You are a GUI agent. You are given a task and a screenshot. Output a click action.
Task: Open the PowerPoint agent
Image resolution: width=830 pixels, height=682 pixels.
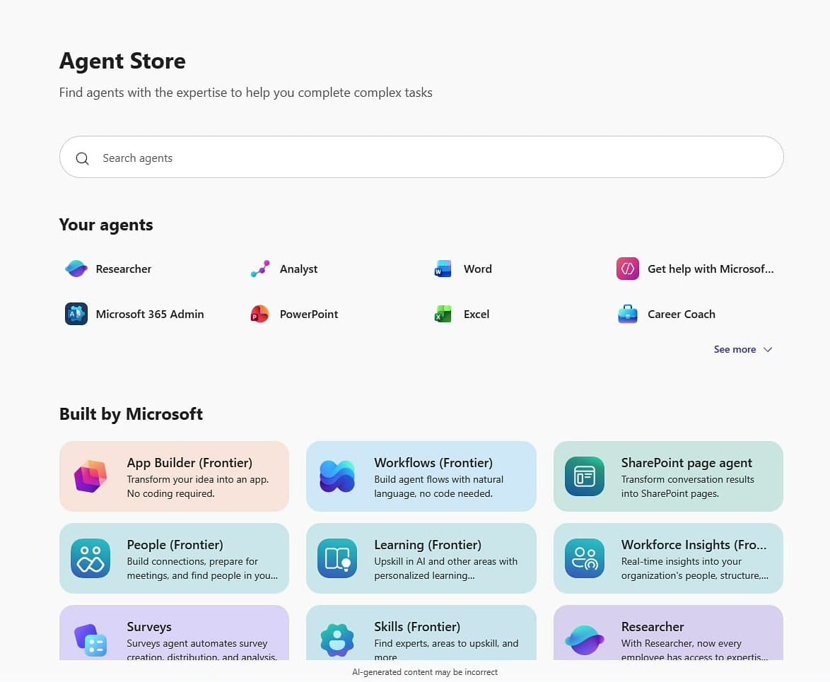click(293, 314)
